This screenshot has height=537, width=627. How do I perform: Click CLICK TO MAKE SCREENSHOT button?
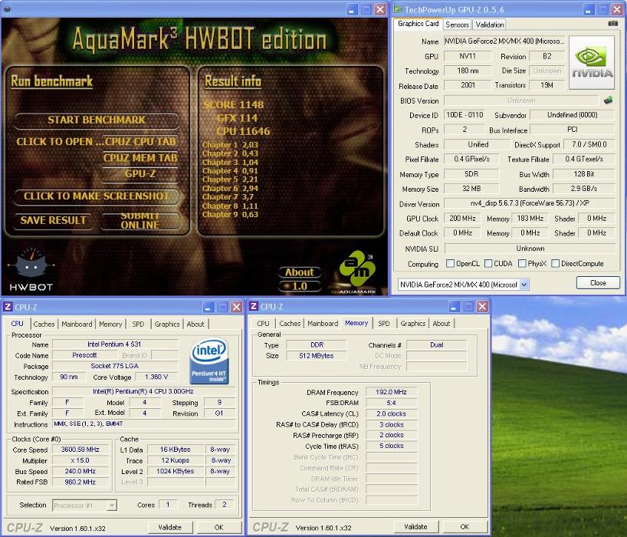coord(97,196)
